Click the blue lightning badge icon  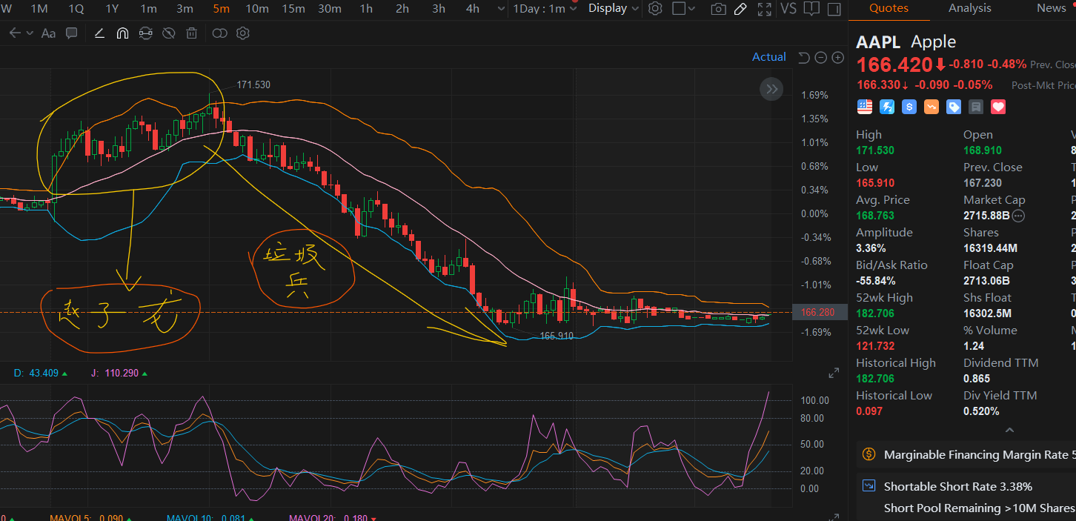coord(887,107)
